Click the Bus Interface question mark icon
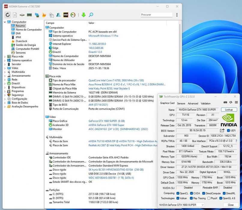242x210 pixels. pyautogui.click(x=236, y=141)
